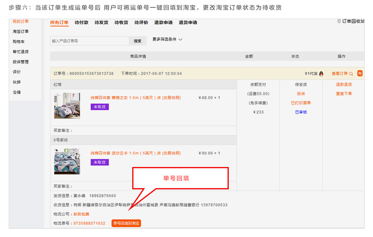The image size is (373, 237).
Task: Click the 邮政包裹 logistics company link
Action: (x=81, y=214)
